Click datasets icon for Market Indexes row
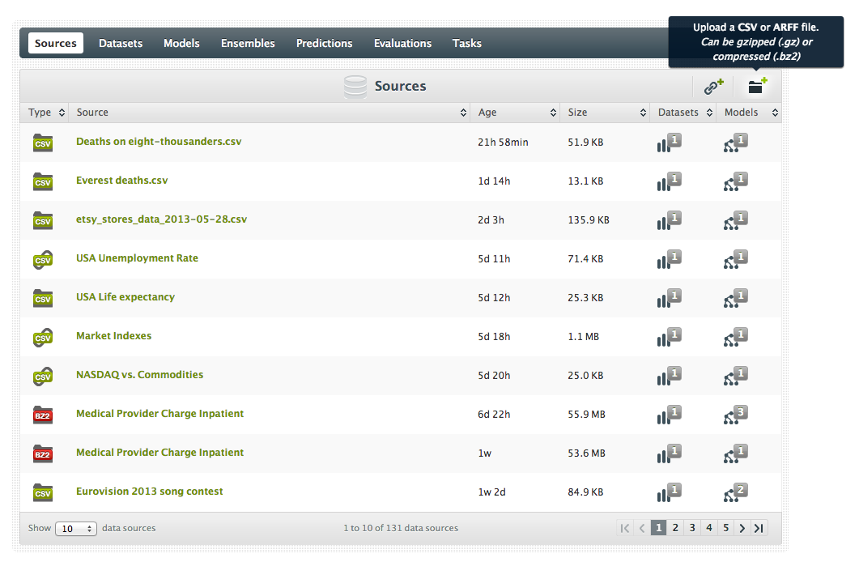The width and height of the screenshot is (859, 562). coord(669,337)
